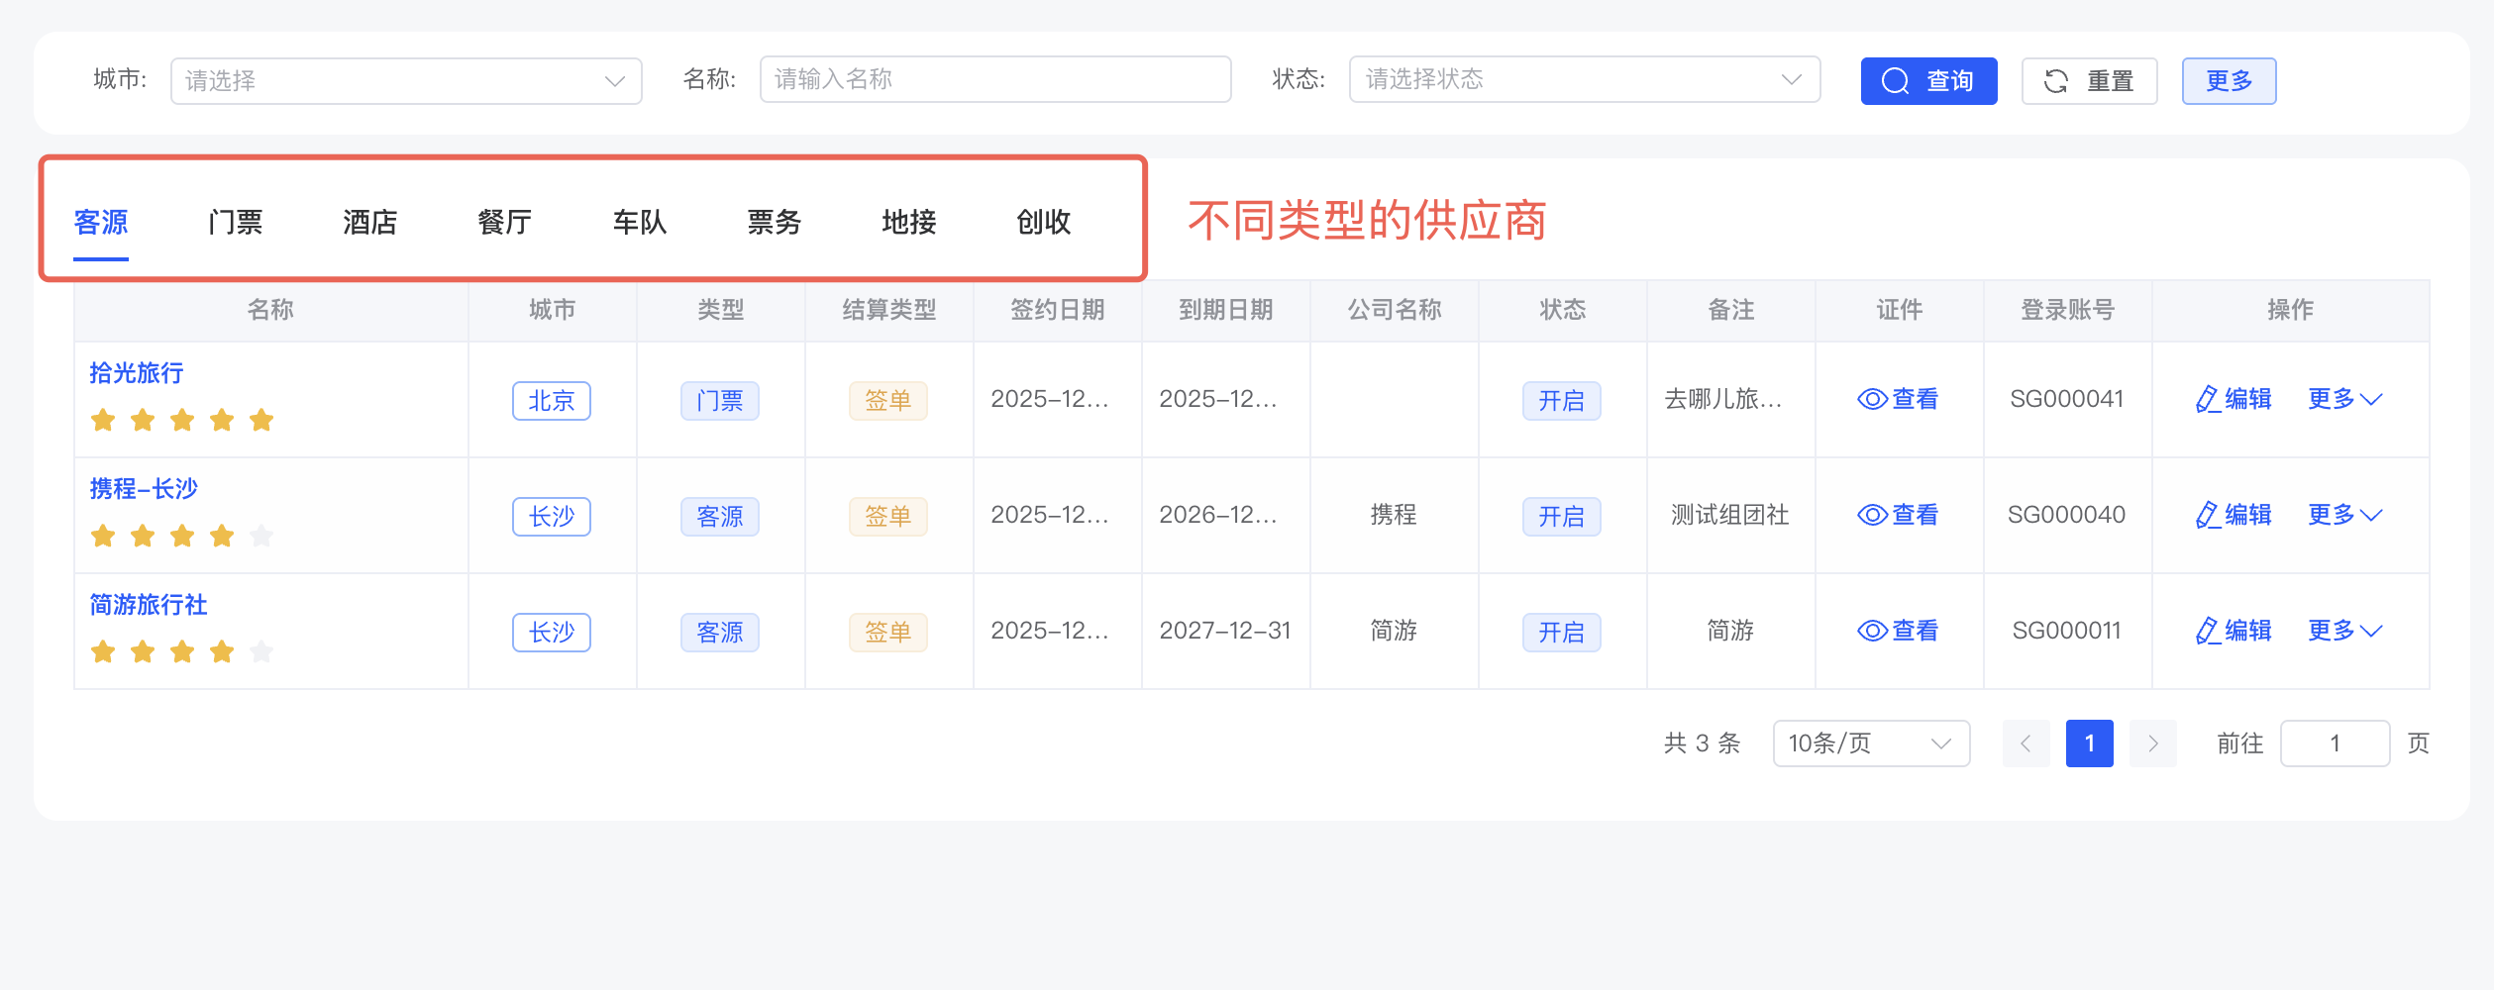Viewport: 2494px width, 990px height.
Task: Go to previous page arrow
Action: pos(2026,743)
